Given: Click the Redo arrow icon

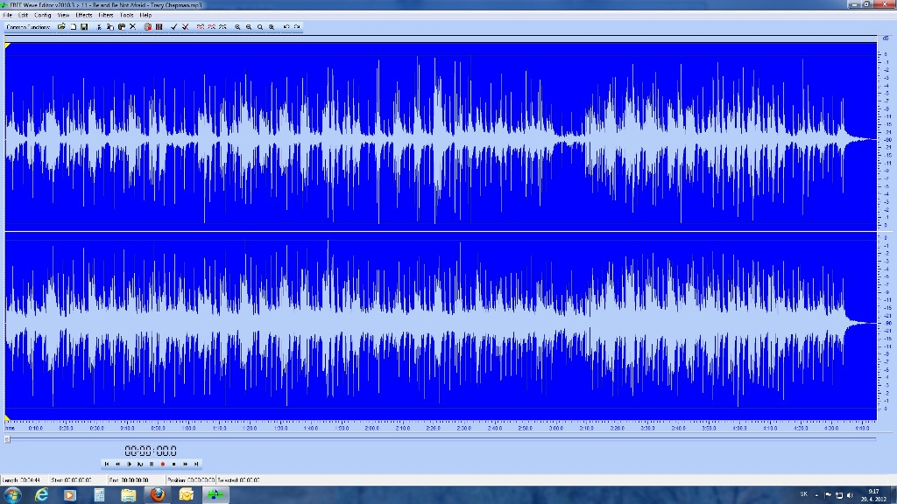Looking at the screenshot, I should (x=297, y=27).
